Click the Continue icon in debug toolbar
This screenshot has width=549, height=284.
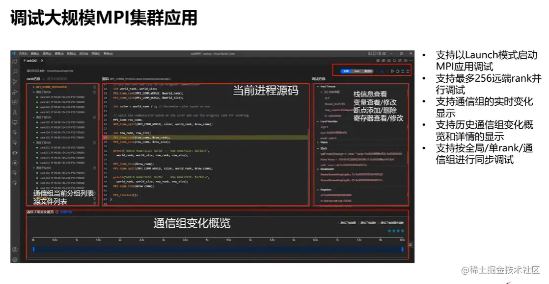[x=392, y=71]
